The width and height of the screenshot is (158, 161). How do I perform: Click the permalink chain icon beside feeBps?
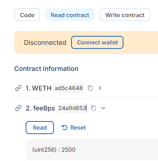click(x=18, y=108)
